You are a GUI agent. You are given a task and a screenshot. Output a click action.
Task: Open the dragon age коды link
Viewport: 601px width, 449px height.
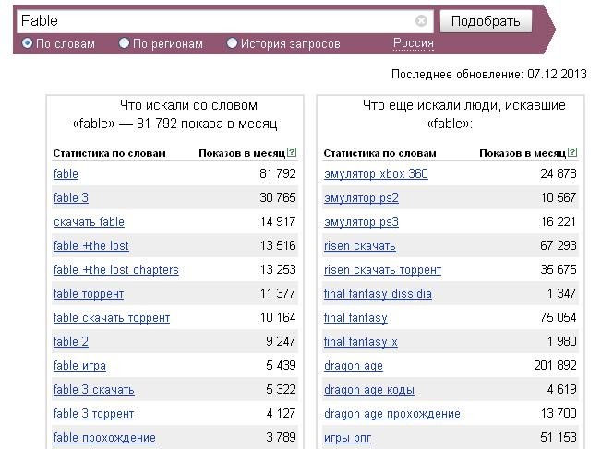369,390
